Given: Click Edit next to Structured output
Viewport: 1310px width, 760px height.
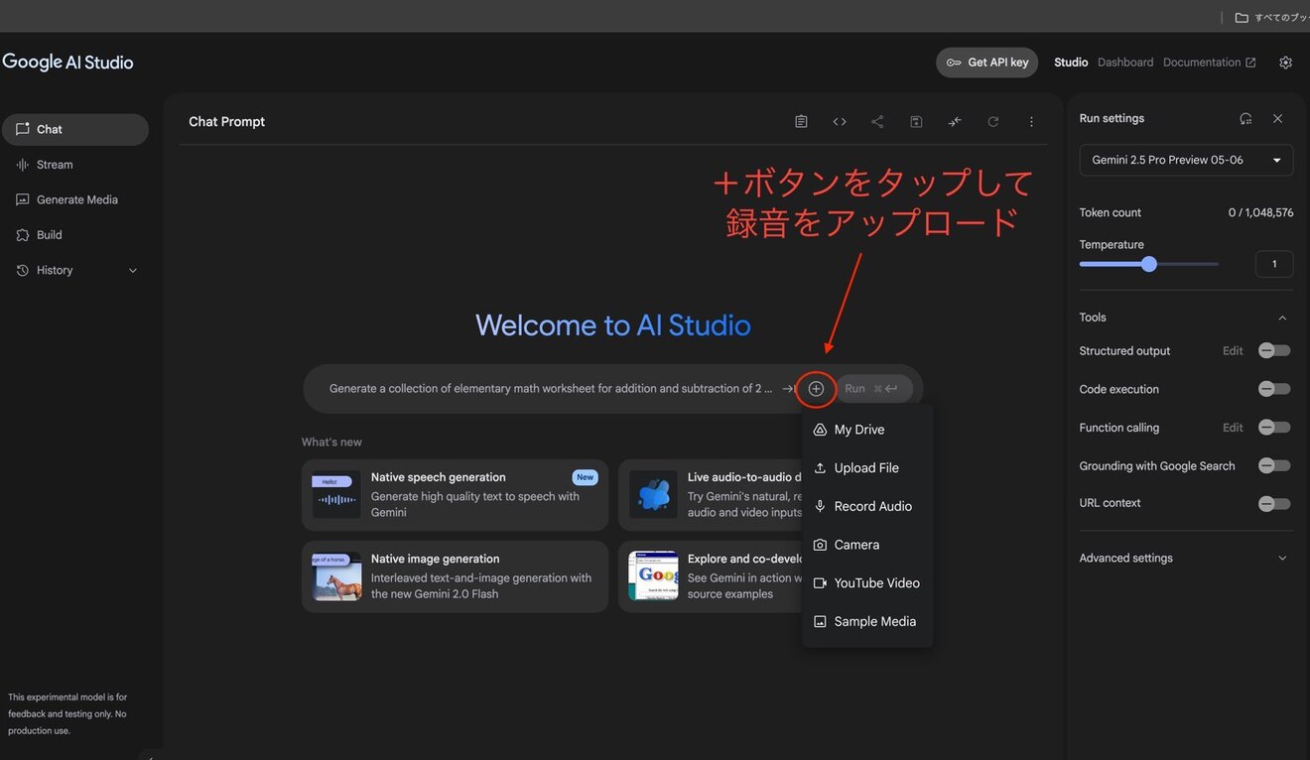Looking at the screenshot, I should tap(1233, 351).
